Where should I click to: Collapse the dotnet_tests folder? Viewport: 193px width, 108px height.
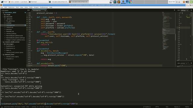click(x=2, y=55)
